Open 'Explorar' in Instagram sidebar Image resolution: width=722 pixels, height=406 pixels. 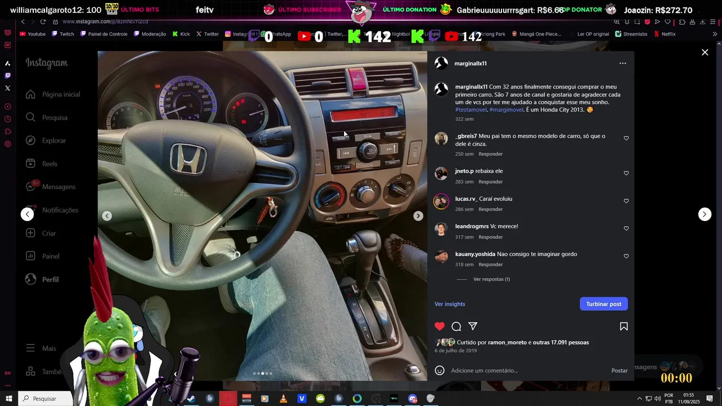click(x=46, y=140)
